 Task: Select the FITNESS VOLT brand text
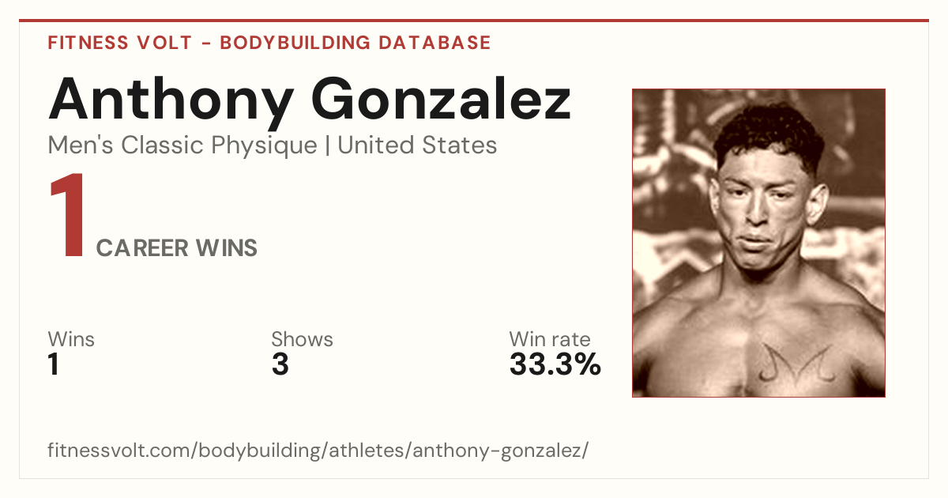(x=120, y=43)
